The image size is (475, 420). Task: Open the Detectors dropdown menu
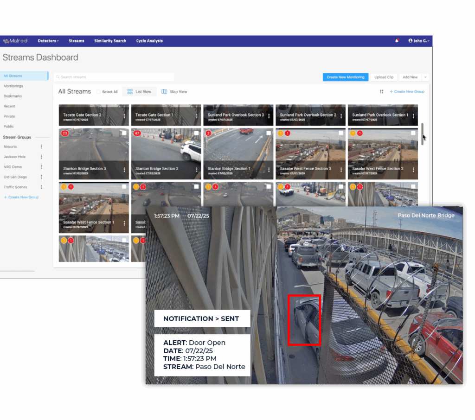tap(48, 41)
